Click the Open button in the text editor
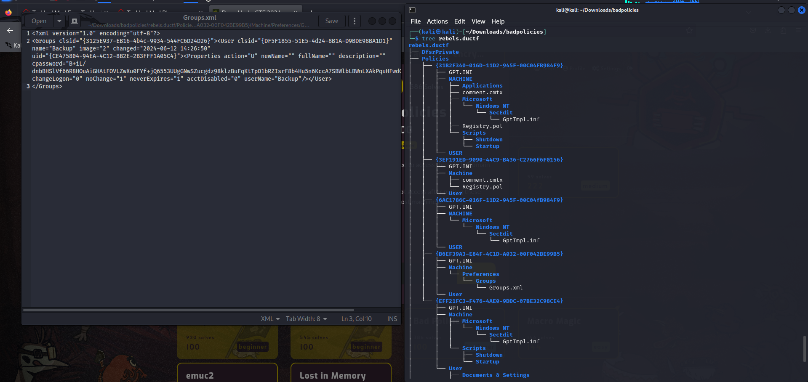The width and height of the screenshot is (808, 382). pos(39,21)
